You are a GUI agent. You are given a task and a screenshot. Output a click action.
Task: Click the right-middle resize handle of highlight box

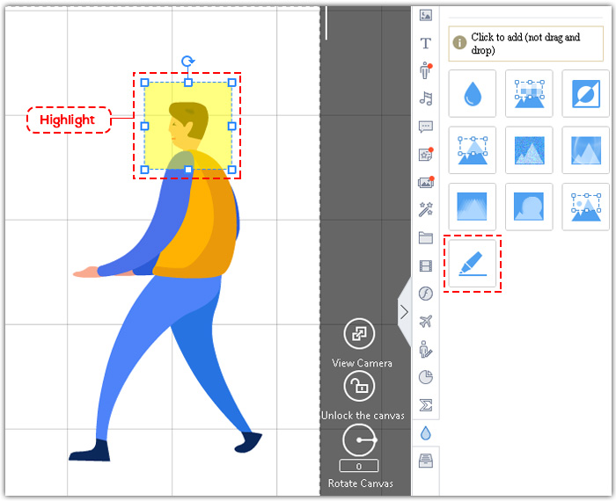point(231,126)
